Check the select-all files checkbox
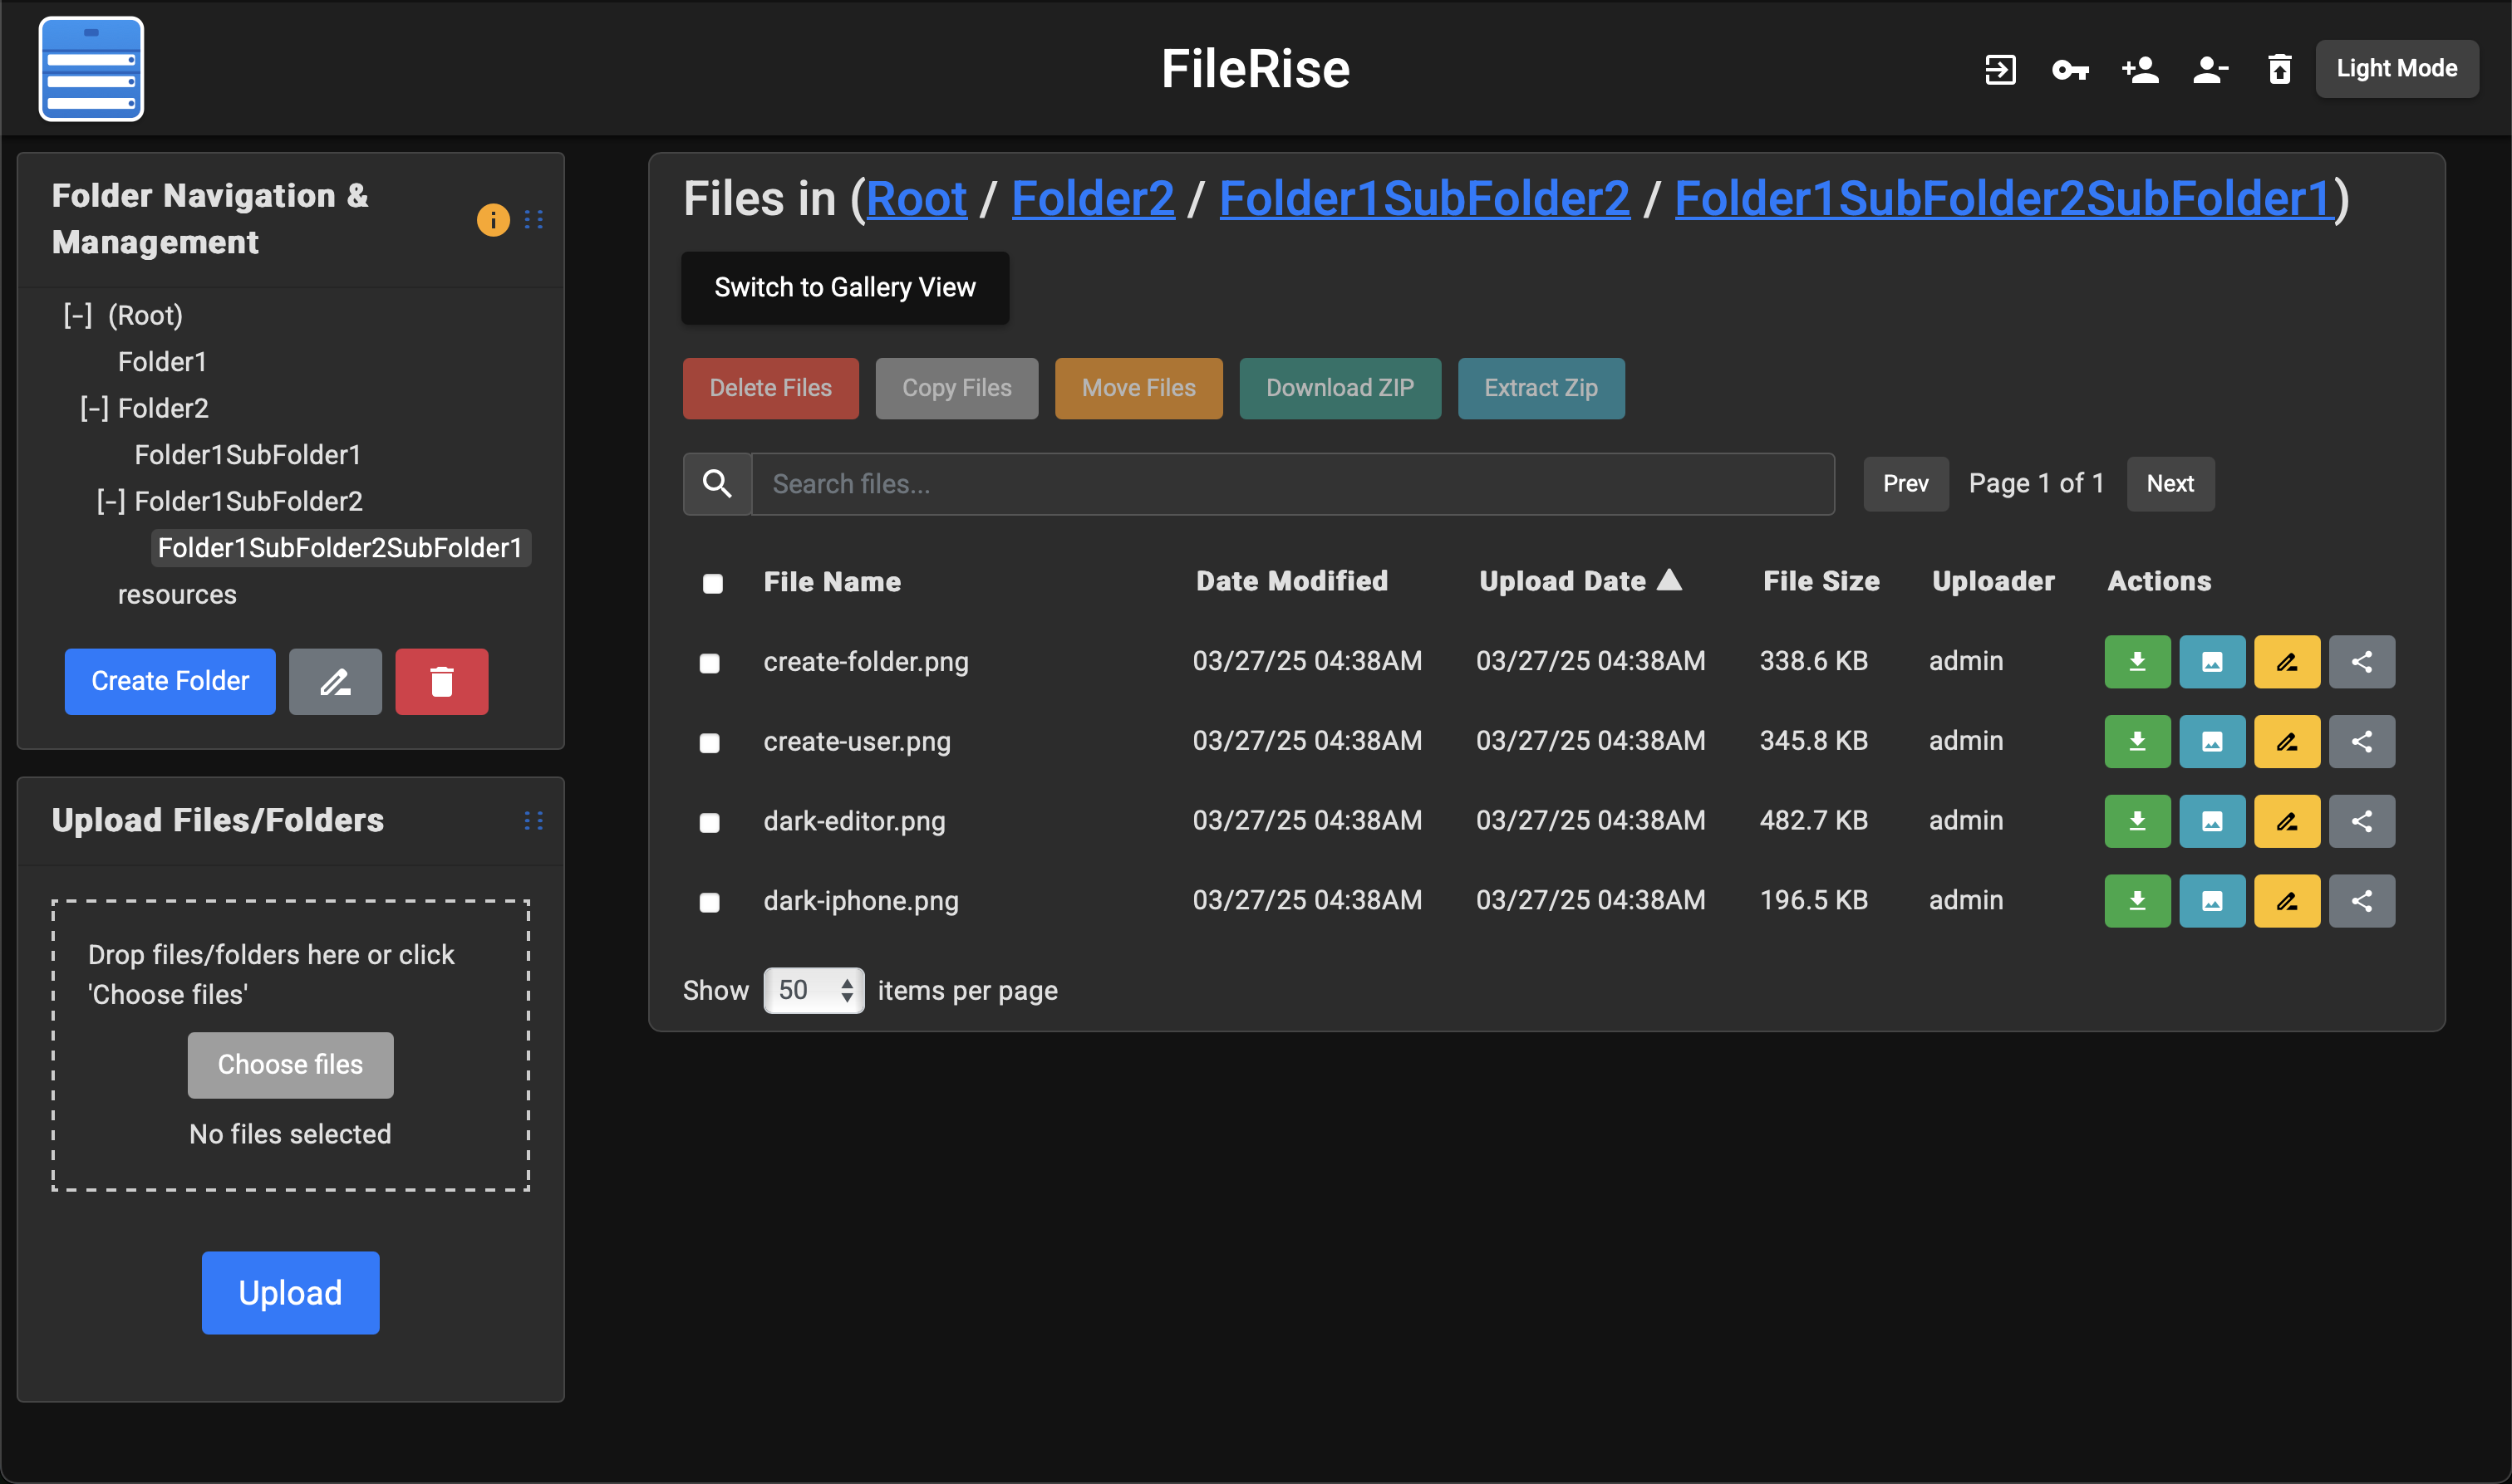The height and width of the screenshot is (1484, 2512). pos(712,583)
